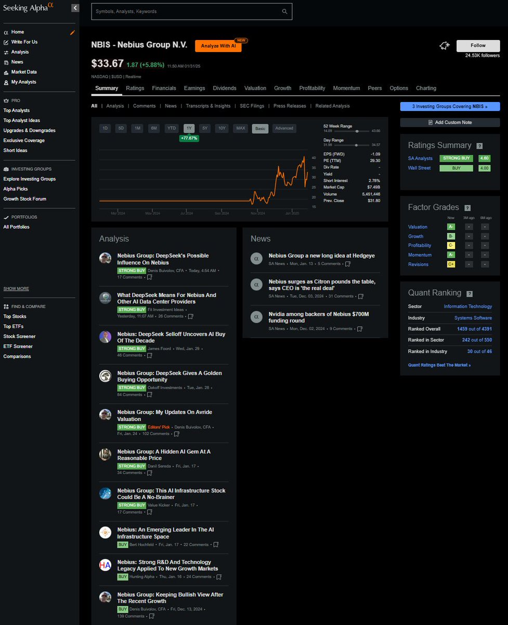Open the Factor Grades help question mark
The height and width of the screenshot is (625, 508).
467,208
